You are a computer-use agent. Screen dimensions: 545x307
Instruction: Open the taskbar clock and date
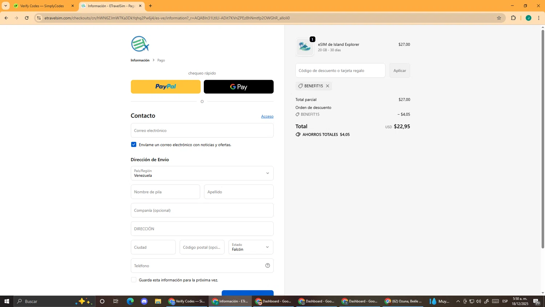(x=520, y=301)
